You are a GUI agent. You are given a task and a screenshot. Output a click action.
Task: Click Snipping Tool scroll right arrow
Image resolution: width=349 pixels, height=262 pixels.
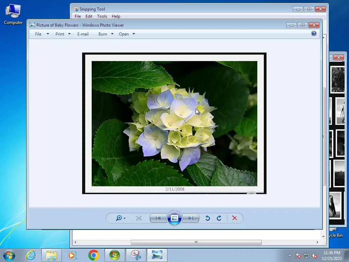(318, 242)
